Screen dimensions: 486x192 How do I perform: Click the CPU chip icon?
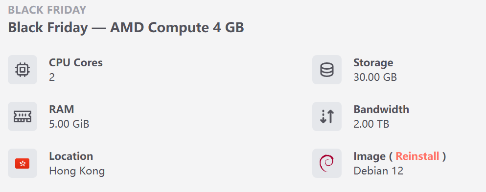pos(23,70)
